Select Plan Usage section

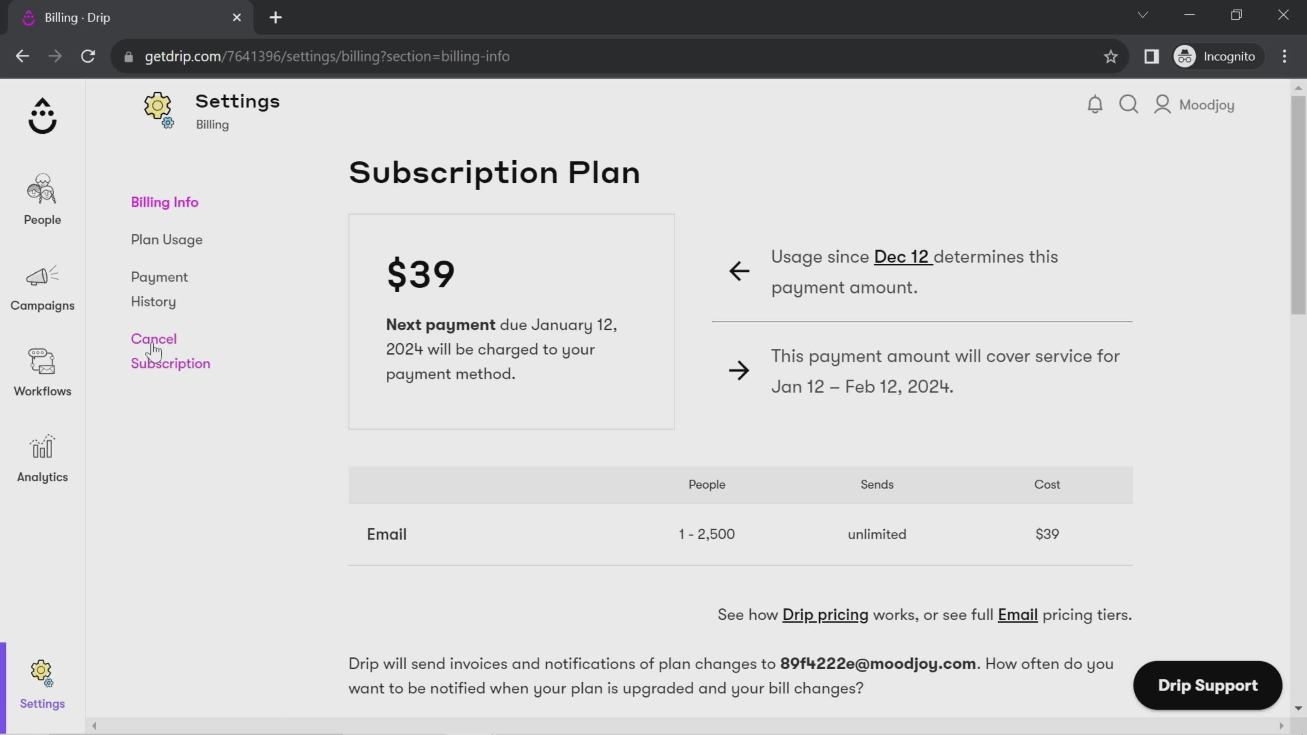point(167,240)
